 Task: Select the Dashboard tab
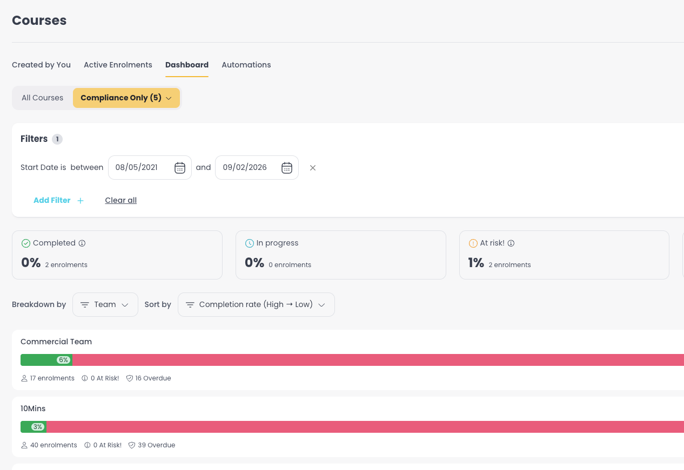(x=187, y=65)
